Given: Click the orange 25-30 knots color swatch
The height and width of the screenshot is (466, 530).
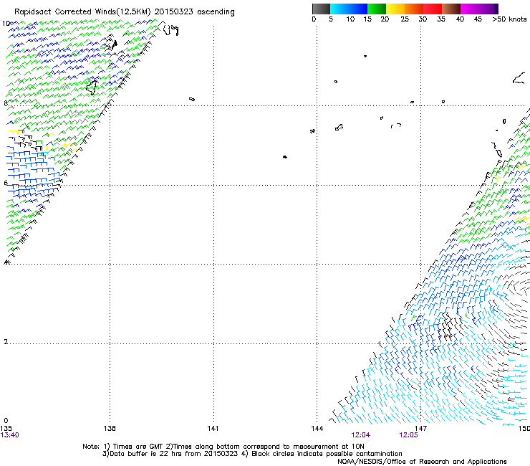Looking at the screenshot, I should click(x=414, y=9).
